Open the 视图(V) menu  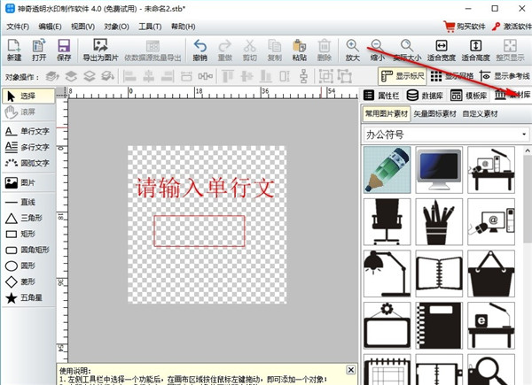tap(82, 27)
